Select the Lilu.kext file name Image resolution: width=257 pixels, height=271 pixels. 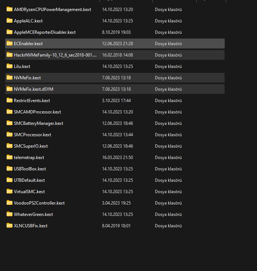[22, 66]
